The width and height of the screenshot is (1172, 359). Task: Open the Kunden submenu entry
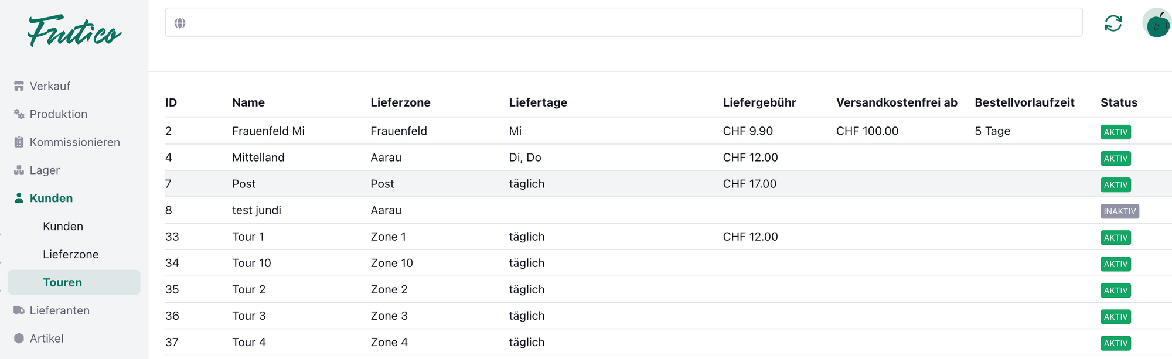(63, 227)
